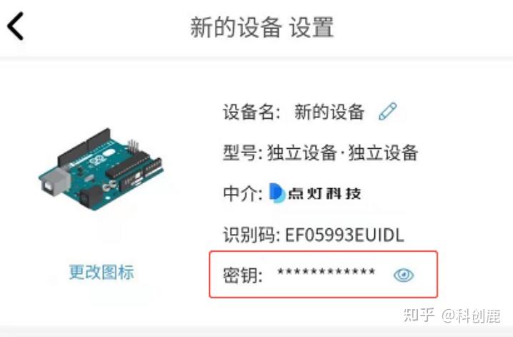Click the 密钥 label

click(242, 275)
